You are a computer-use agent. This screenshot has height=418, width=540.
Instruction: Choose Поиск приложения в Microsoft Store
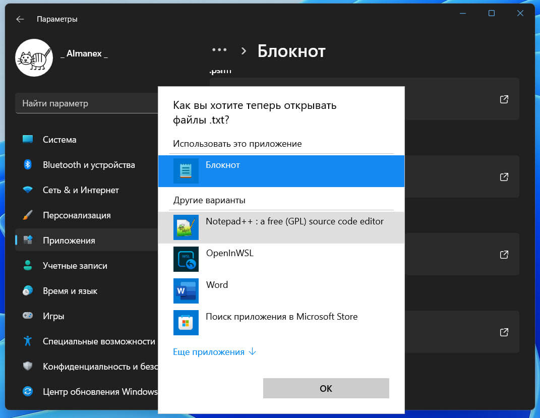(x=281, y=323)
